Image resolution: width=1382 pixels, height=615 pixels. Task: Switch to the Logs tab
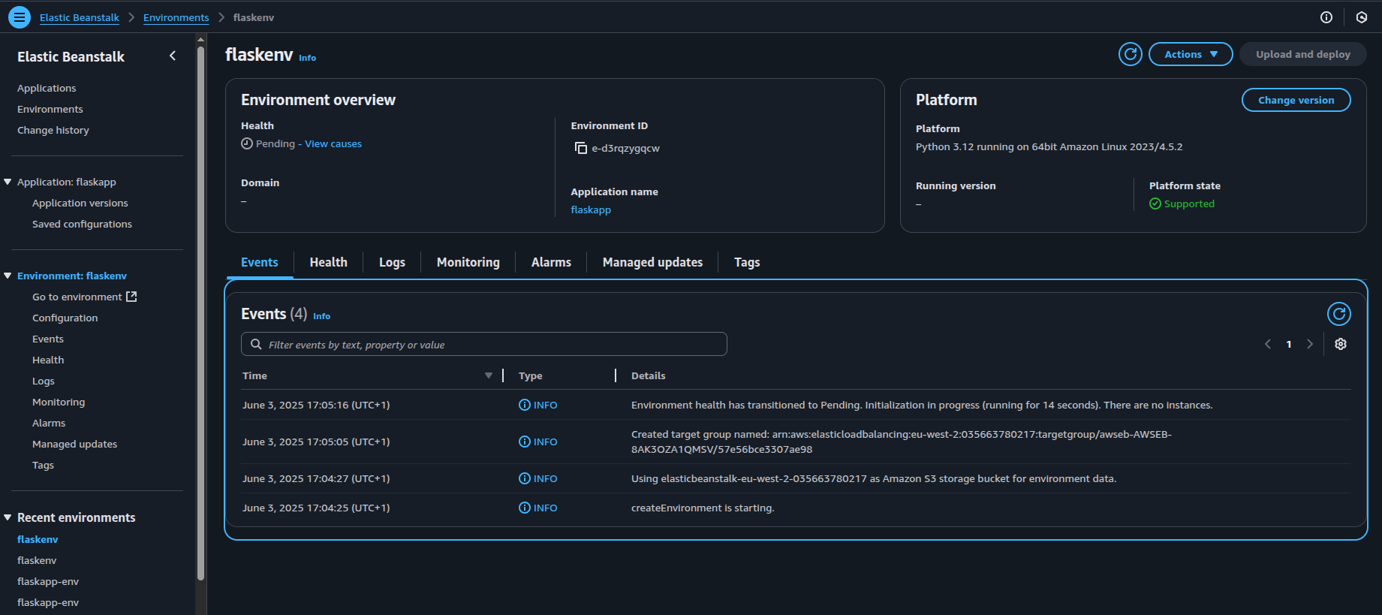pyautogui.click(x=392, y=262)
